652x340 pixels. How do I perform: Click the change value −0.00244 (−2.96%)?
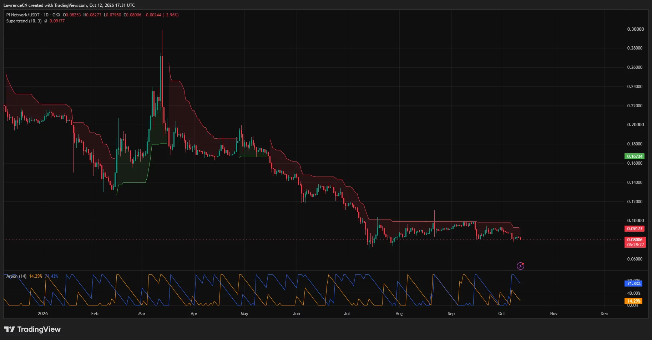161,15
